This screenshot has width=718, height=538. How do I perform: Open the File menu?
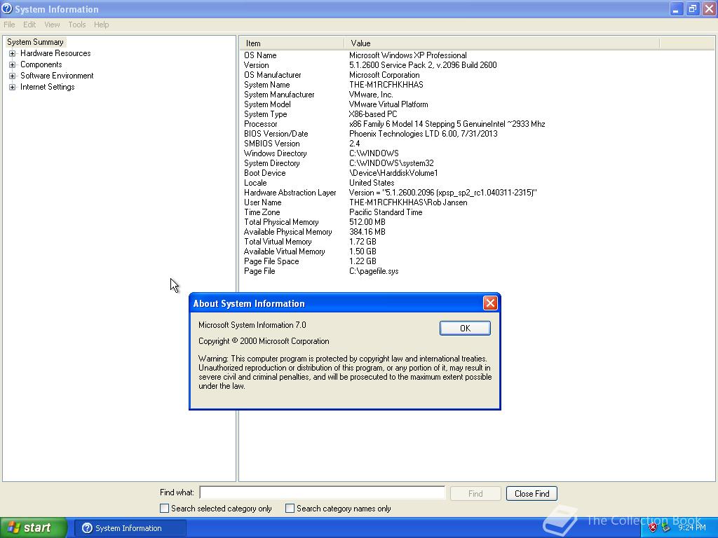(9, 25)
